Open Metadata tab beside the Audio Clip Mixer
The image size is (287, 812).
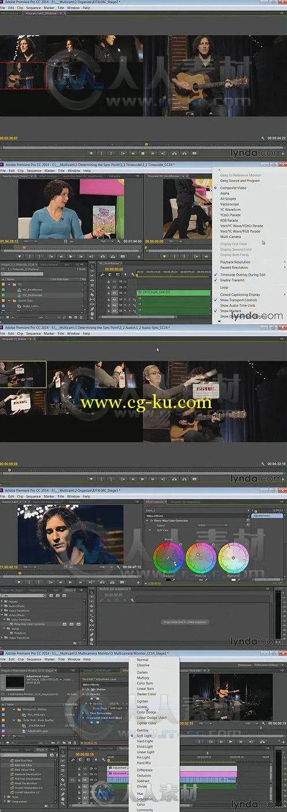click(115, 176)
